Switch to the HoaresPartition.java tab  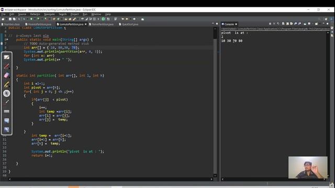point(38,25)
